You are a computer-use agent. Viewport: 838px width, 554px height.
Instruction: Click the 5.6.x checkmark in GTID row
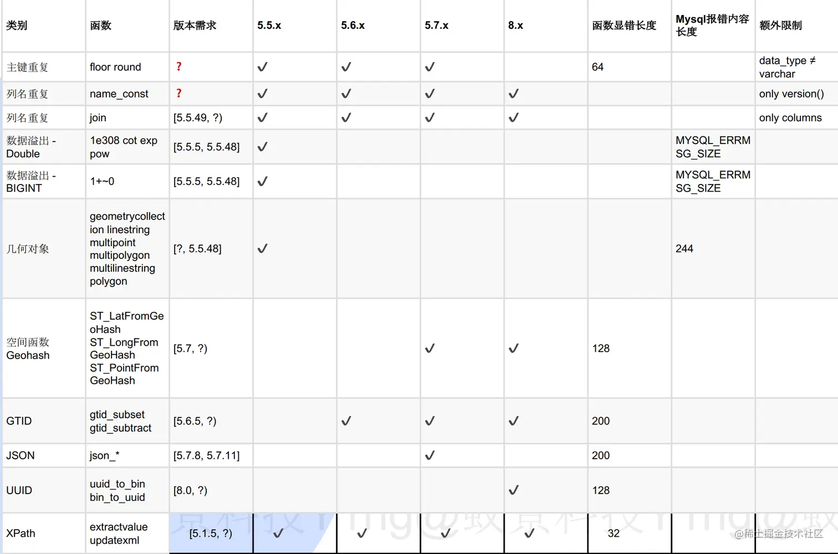pyautogui.click(x=346, y=421)
